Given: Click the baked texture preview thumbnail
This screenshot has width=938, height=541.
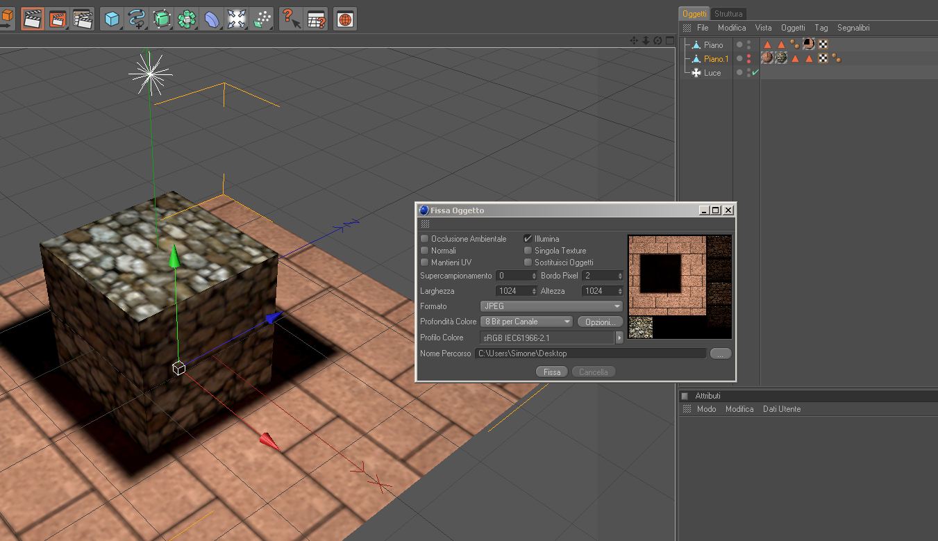Looking at the screenshot, I should [680, 287].
